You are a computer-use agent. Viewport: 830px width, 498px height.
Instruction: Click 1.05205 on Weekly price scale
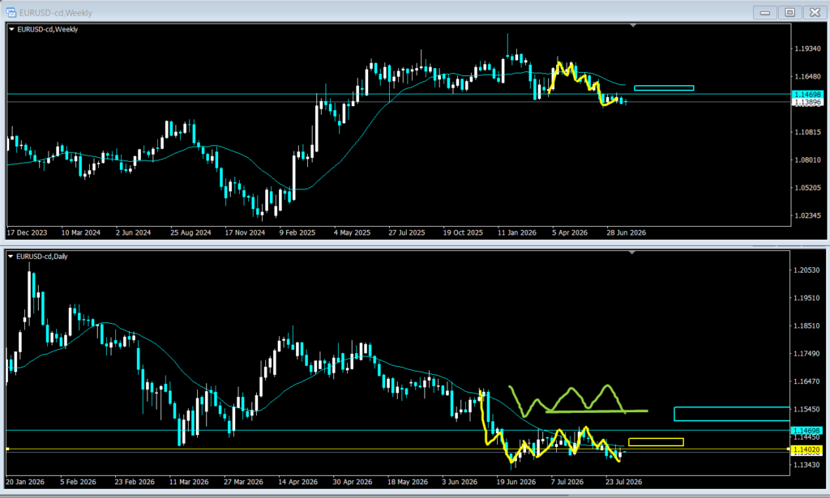tap(808, 188)
